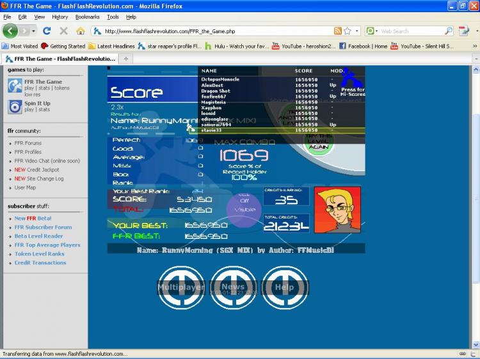The width and height of the screenshot is (480, 359).
Task: Reload the page with the refresh icon
Action: point(47,31)
